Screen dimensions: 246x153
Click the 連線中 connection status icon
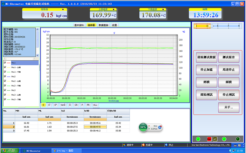tap(125, 145)
